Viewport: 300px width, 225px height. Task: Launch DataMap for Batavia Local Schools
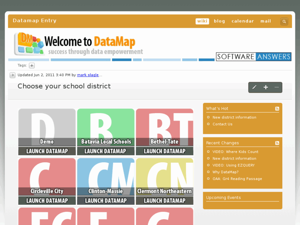click(x=106, y=151)
